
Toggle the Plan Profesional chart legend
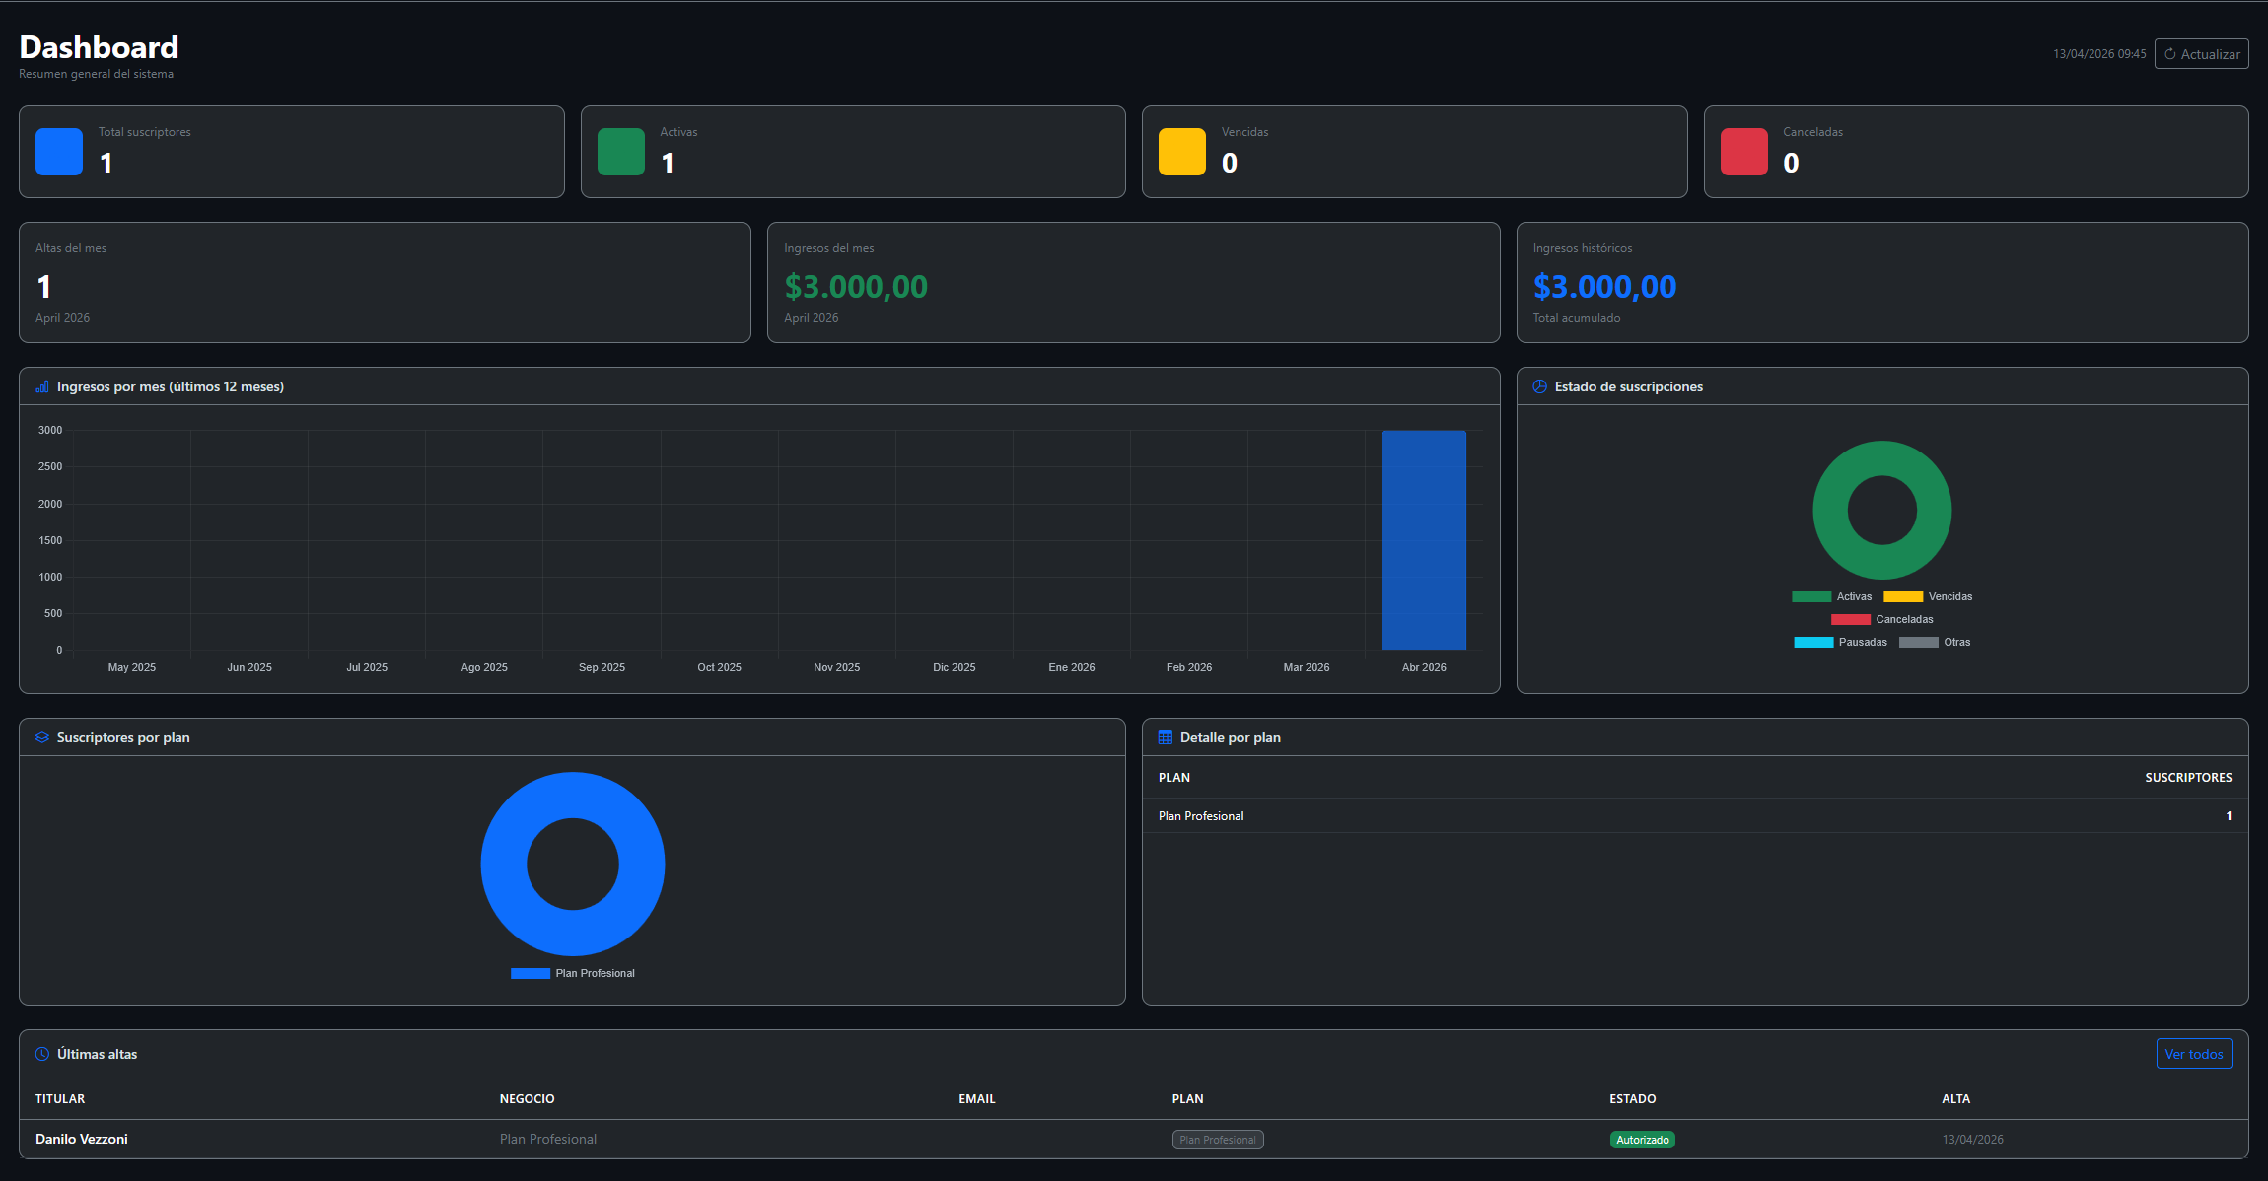pyautogui.click(x=573, y=973)
